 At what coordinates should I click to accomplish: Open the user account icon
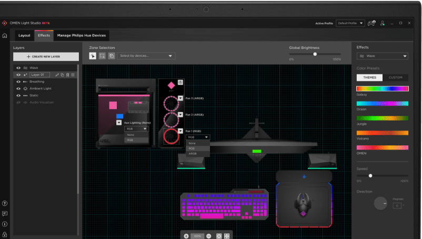[383, 23]
